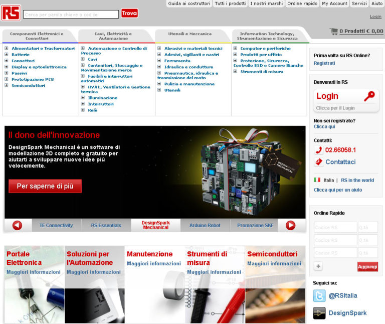Focus the keyword search field
The image size is (385, 324).
71,15
